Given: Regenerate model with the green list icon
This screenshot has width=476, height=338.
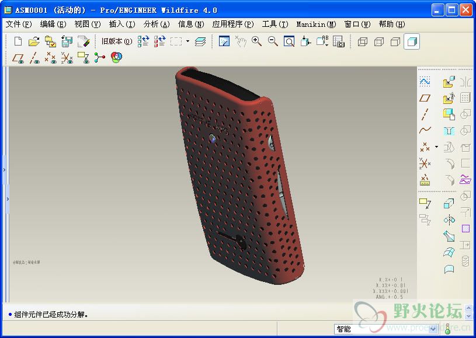Looking at the screenshot, I should coord(143,41).
